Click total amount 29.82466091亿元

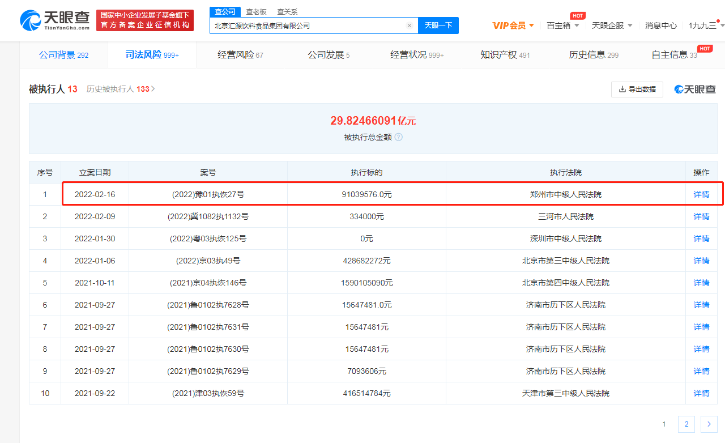373,121
